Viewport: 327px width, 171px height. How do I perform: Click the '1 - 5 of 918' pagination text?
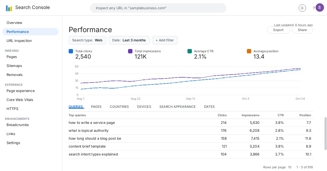click(x=305, y=167)
